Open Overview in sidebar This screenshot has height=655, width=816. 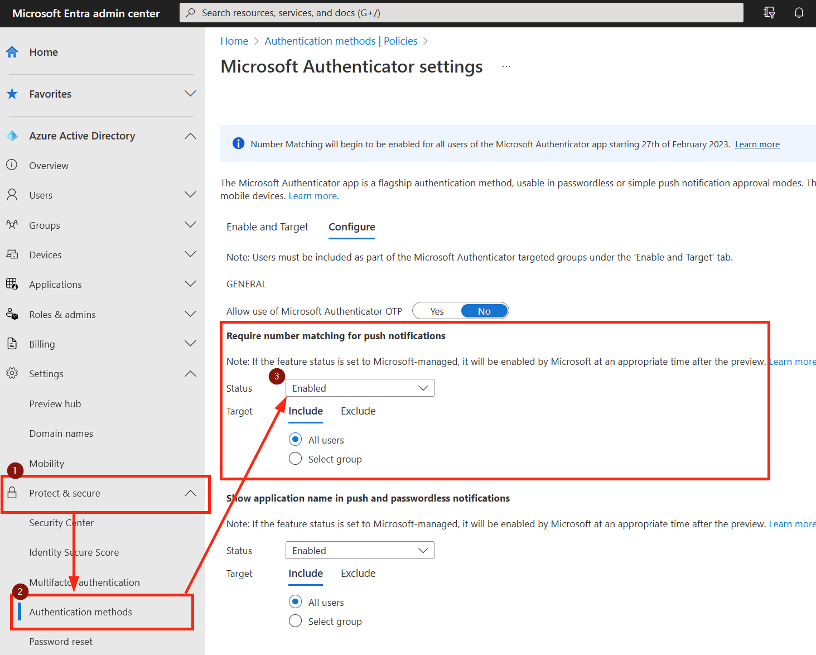(x=49, y=166)
